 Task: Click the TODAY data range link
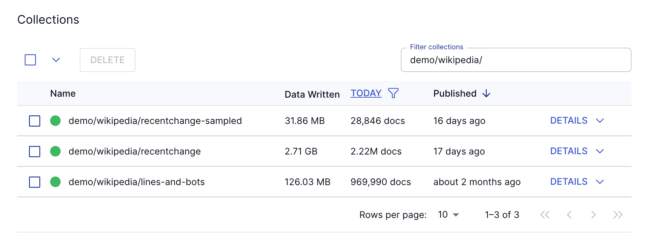(366, 93)
